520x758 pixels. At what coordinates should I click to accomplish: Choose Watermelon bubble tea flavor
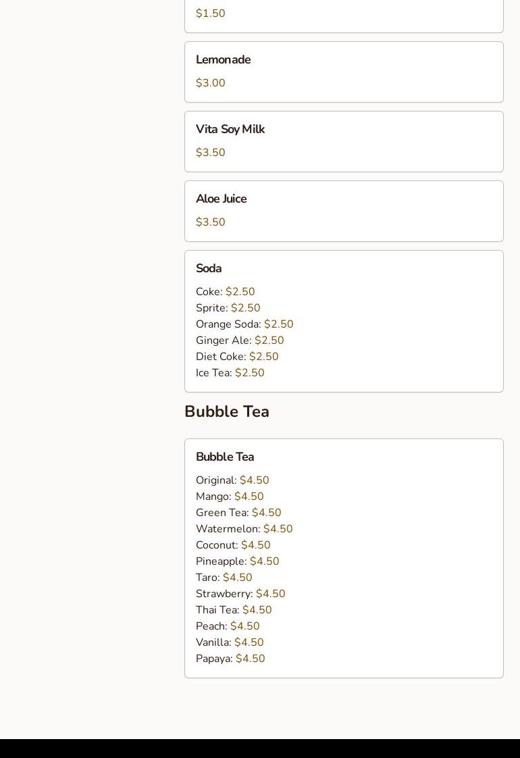(x=244, y=529)
